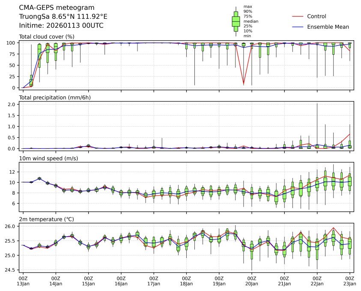
Task: Click the 00Z 18Jan x-axis label
Action: (x=186, y=281)
